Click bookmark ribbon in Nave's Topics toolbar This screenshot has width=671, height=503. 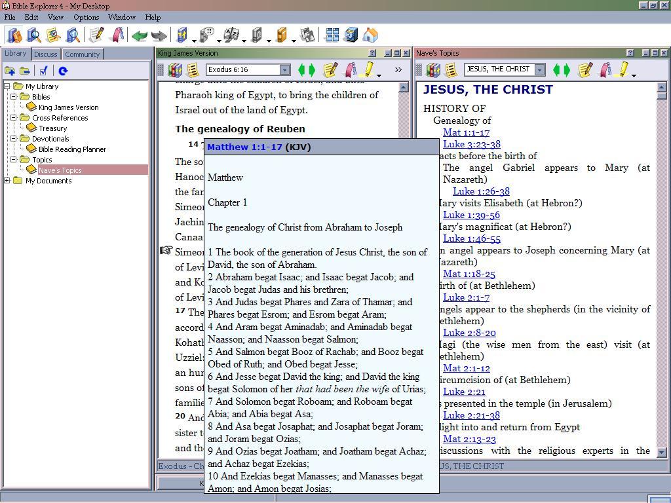coord(605,69)
